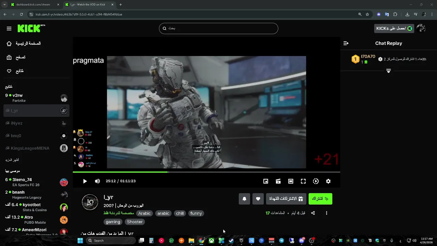
Task: Reload the page
Action: tap(21, 14)
